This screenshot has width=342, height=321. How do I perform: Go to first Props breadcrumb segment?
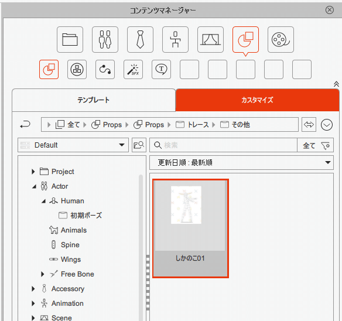pyautogui.click(x=107, y=125)
